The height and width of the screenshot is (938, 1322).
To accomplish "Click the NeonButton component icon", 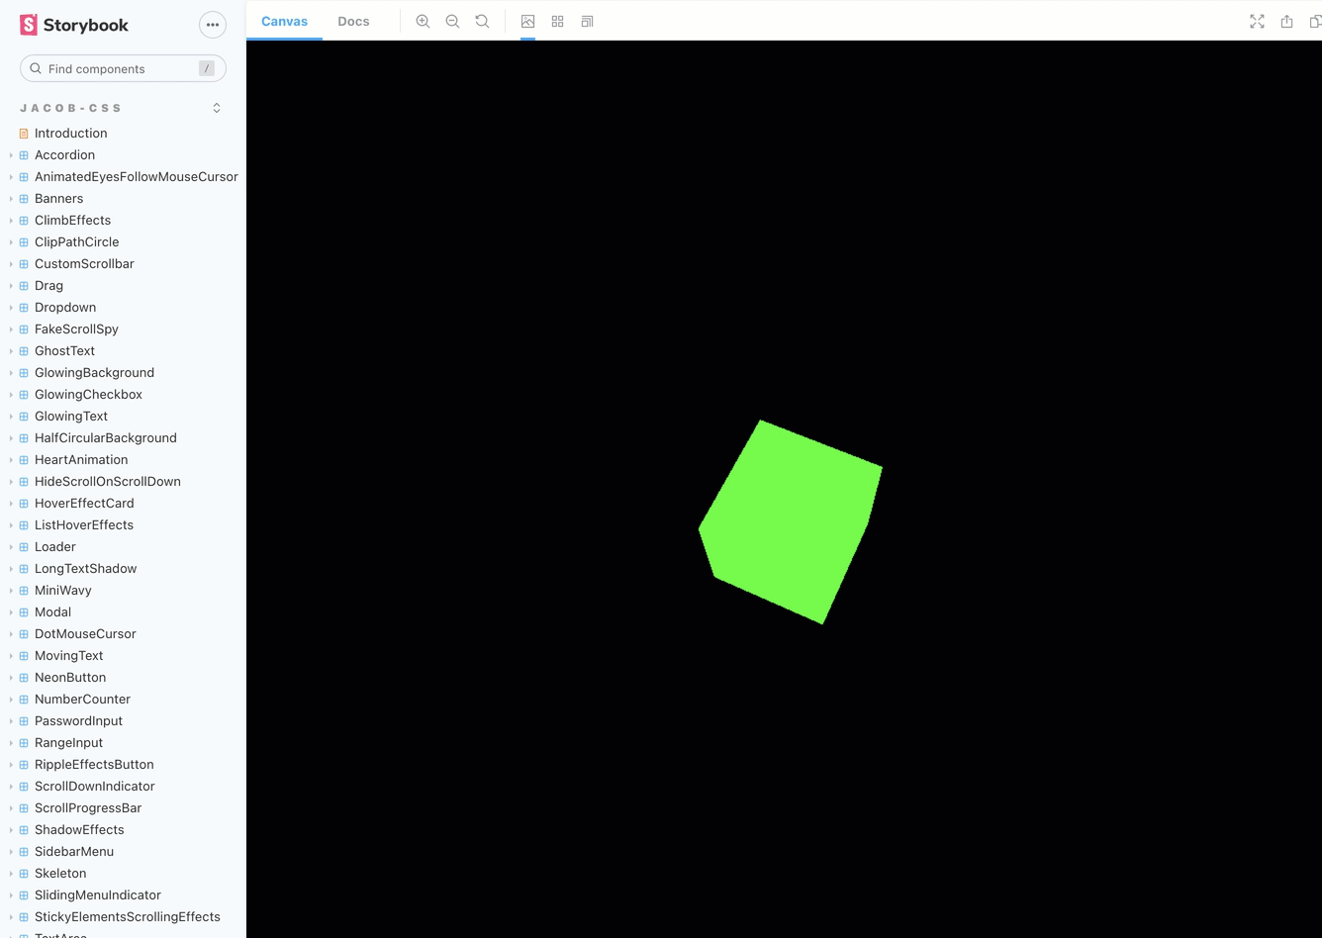I will pos(24,677).
